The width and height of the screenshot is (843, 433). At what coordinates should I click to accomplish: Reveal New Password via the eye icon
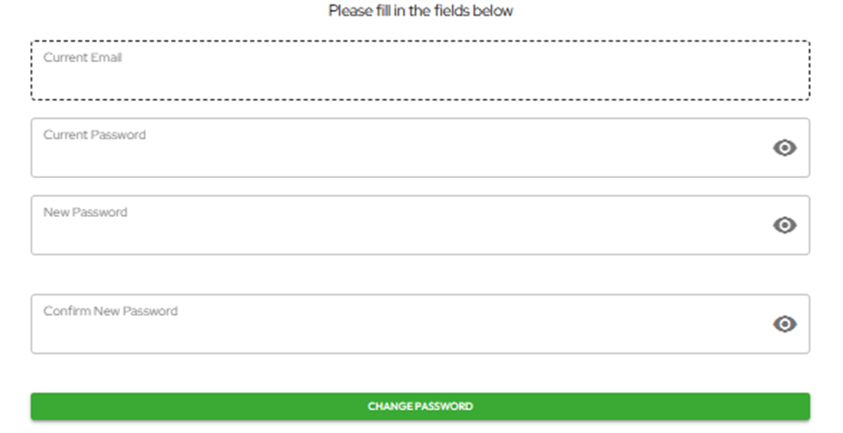click(784, 225)
